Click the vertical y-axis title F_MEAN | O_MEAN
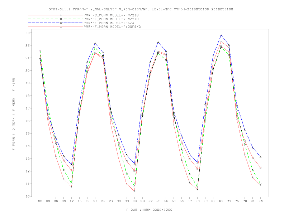The width and height of the screenshot is (284, 219). pos(14,114)
